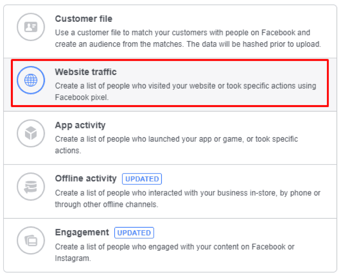Select the Engagement title text
The width and height of the screenshot is (341, 277).
click(82, 232)
